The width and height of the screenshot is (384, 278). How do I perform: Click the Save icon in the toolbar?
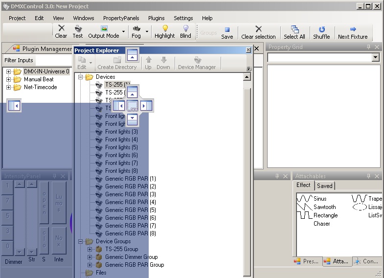coord(227,29)
